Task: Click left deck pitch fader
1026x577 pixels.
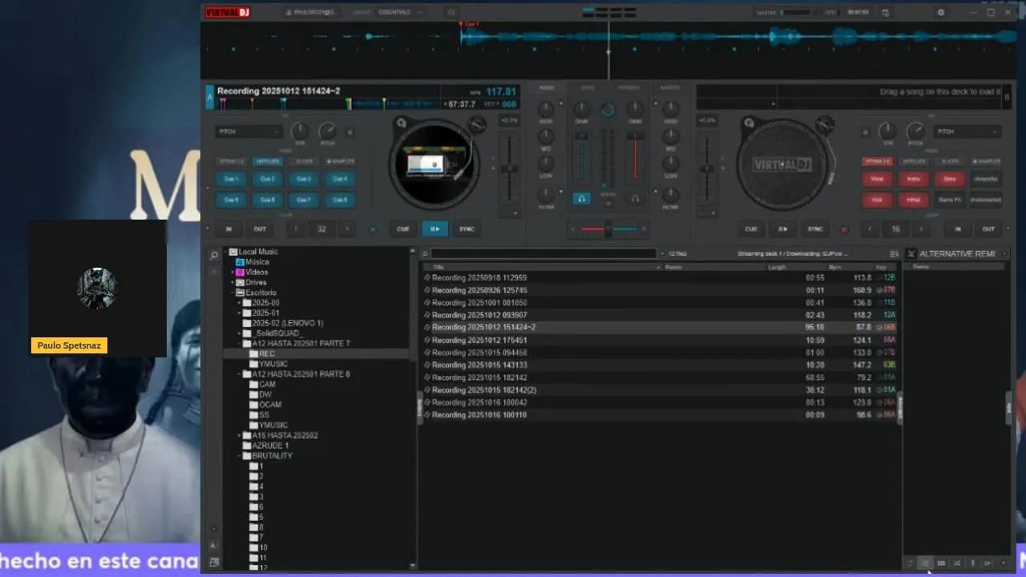Action: click(x=509, y=169)
